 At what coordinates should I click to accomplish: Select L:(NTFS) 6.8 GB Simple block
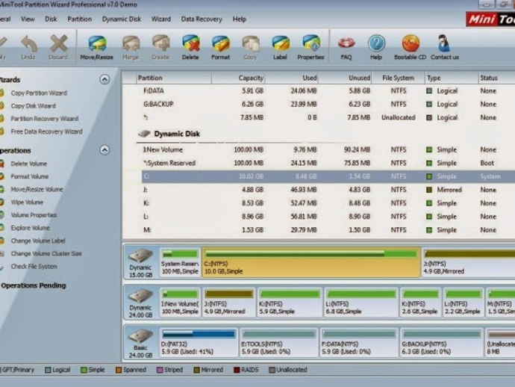tap(361, 303)
